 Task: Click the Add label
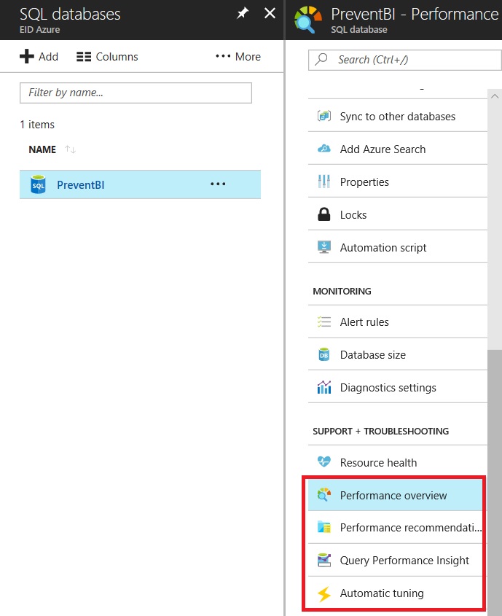(48, 57)
